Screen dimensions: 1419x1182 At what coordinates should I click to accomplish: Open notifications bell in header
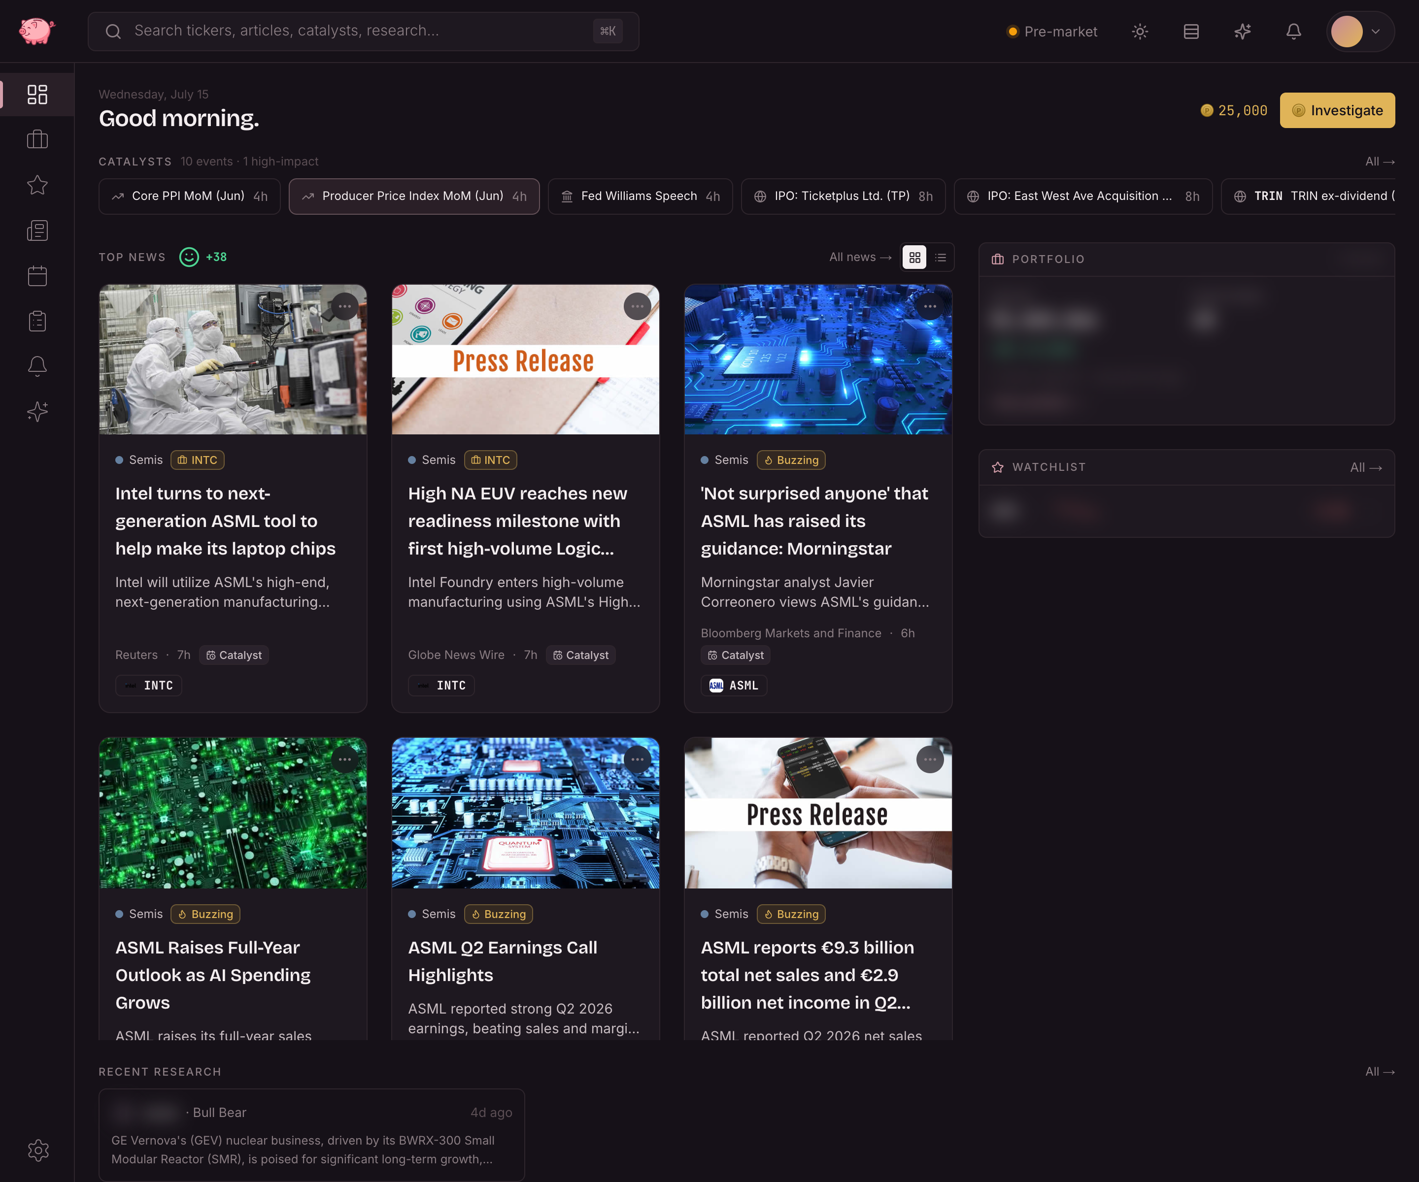pos(1293,32)
